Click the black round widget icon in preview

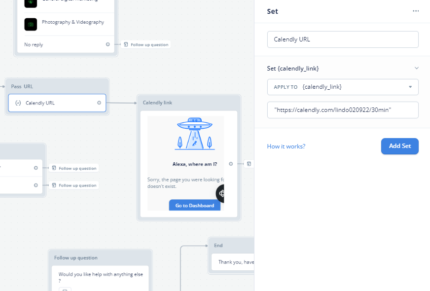click(220, 194)
